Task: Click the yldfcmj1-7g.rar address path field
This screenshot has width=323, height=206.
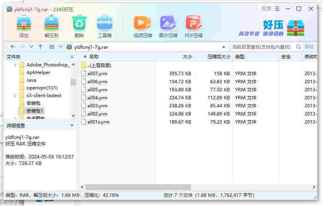Action: (x=144, y=47)
